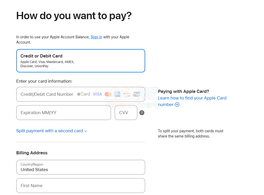
Task: Click the Mastercard logo icon
Action: coord(108,94)
